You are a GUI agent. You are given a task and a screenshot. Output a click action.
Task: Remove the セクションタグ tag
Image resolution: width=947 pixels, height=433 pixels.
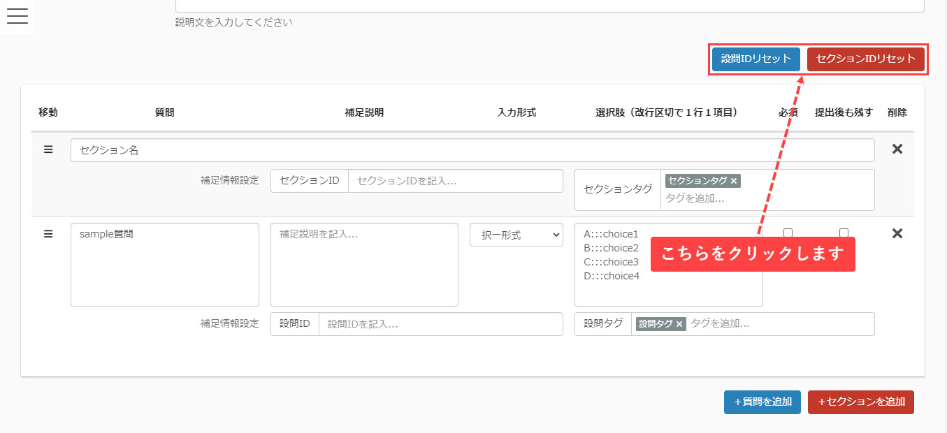(734, 182)
